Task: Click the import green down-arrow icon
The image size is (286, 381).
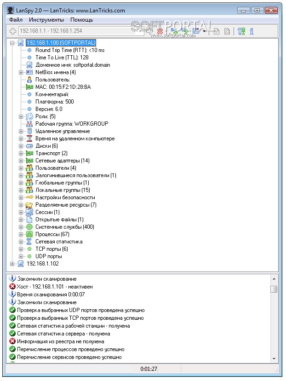Action: tap(174, 31)
